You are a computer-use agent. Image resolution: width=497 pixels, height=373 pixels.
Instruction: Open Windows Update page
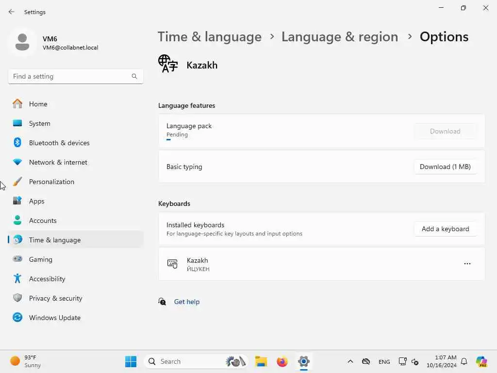click(x=54, y=318)
